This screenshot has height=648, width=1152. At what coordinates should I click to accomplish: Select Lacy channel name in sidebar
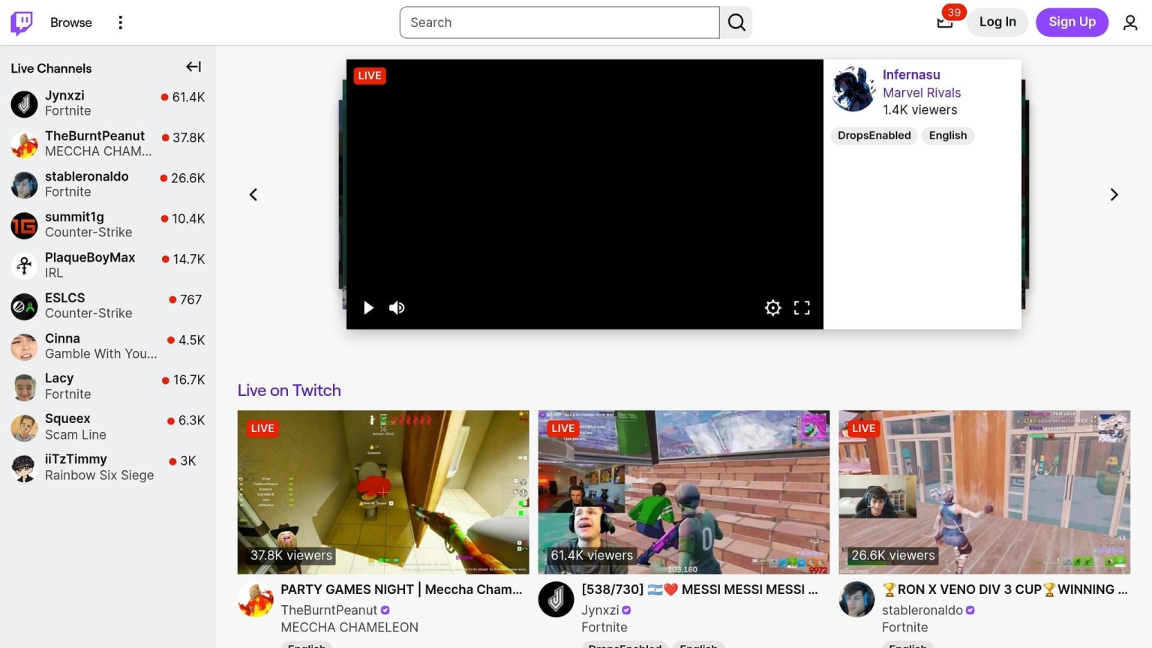click(x=59, y=378)
